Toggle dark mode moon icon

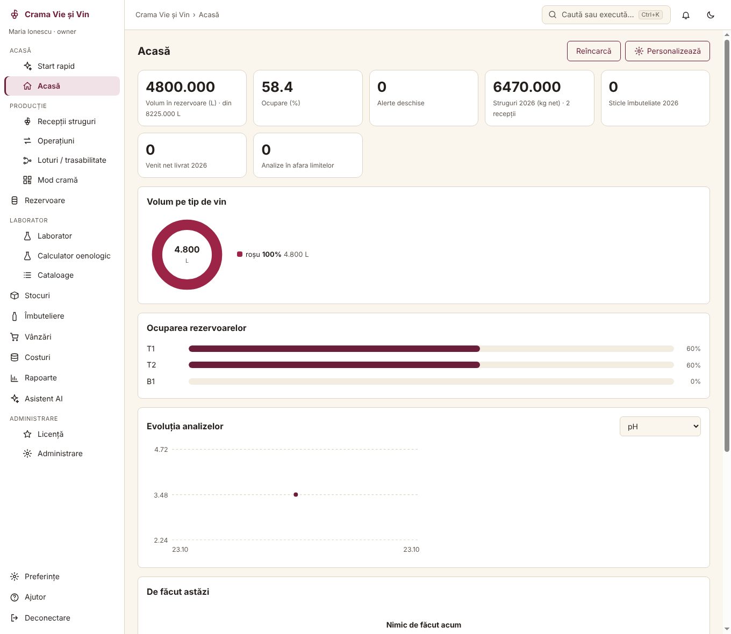point(711,15)
